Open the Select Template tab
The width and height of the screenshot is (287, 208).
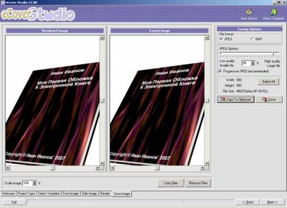point(49,194)
